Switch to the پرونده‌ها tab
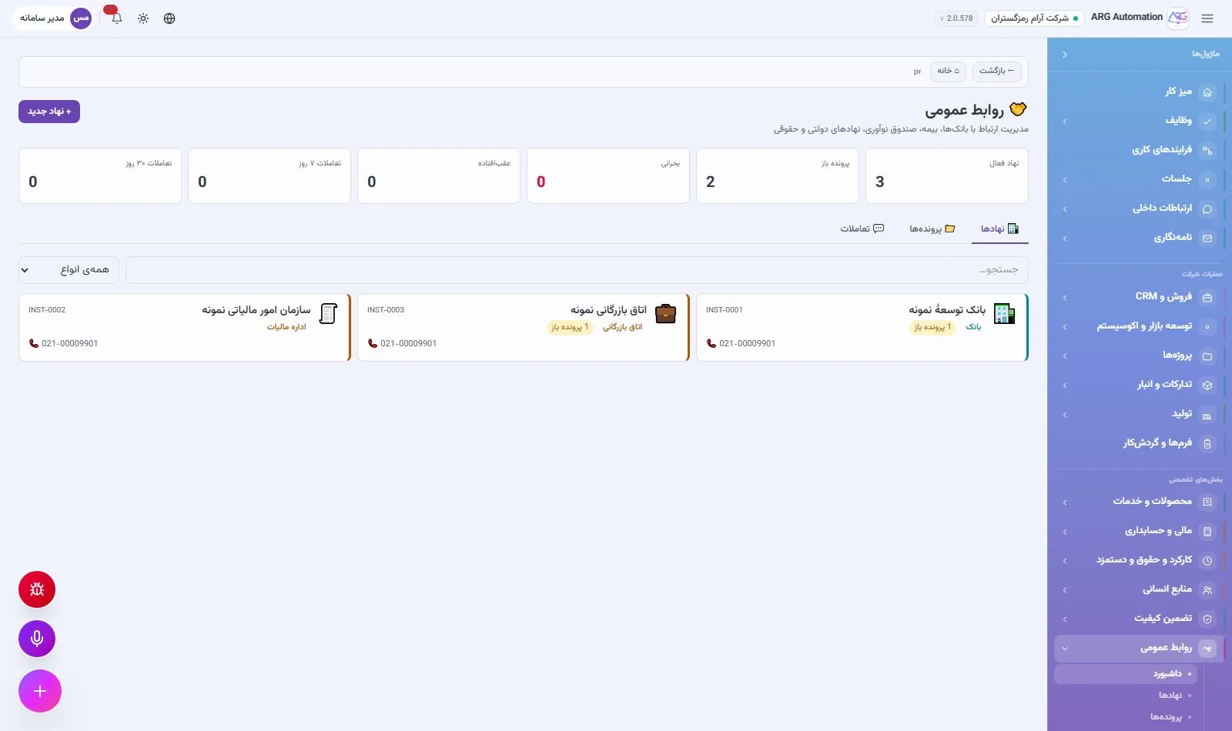Viewport: 1232px width, 731px height. point(932,229)
